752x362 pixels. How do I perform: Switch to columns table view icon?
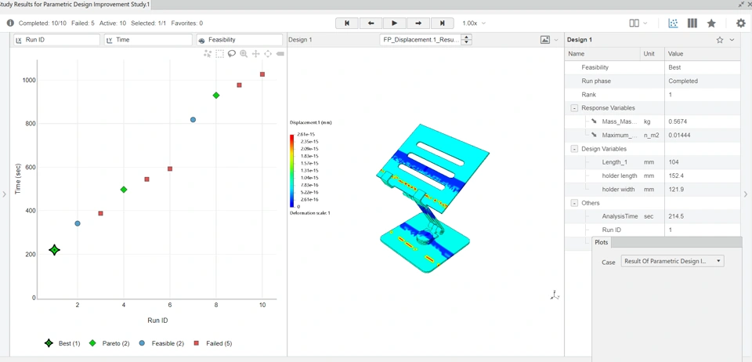tap(692, 23)
